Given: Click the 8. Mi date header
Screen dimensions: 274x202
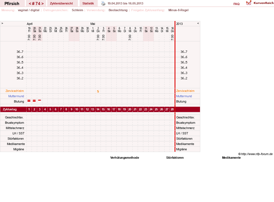Looking at the screenshot, I should [x=130, y=30].
